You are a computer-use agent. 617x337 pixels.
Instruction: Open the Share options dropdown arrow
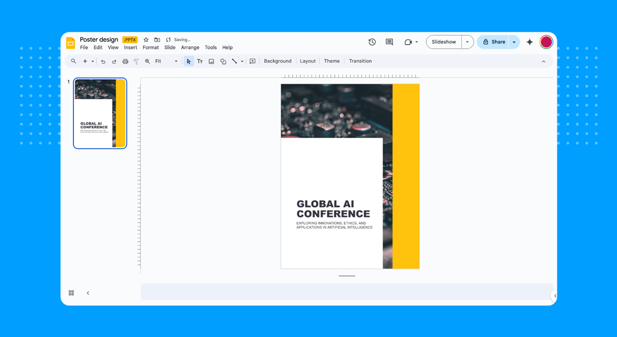click(514, 42)
